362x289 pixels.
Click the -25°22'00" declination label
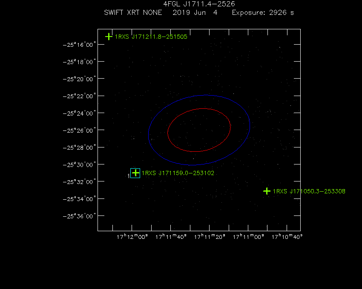(x=79, y=96)
